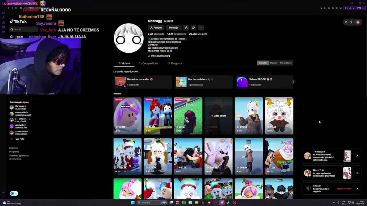Share the alezzogg profile with arrow icon
Screen dimensions: 367x206
click(193, 28)
